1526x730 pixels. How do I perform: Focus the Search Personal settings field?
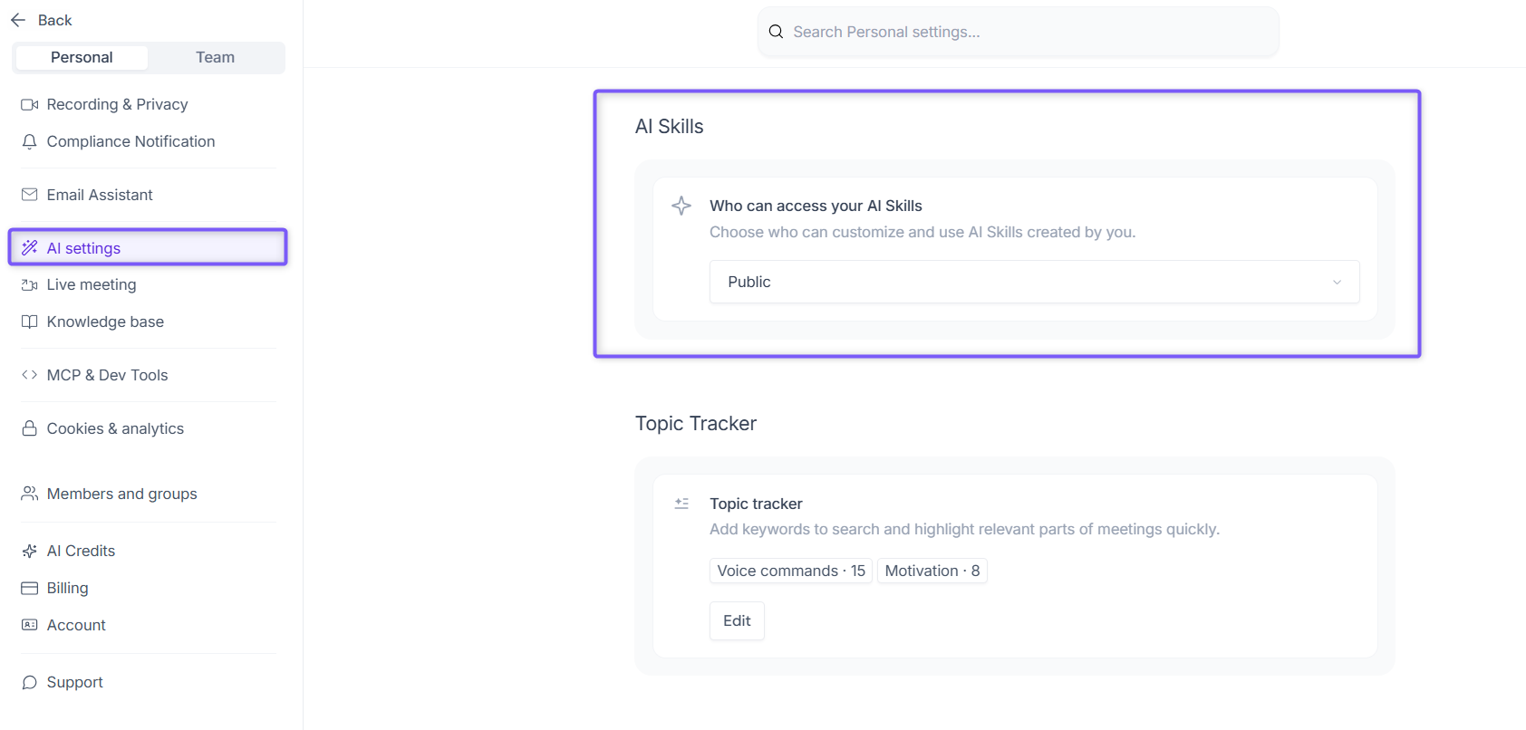[x=1018, y=32]
